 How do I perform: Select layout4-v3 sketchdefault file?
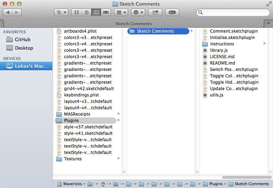pos(88,101)
